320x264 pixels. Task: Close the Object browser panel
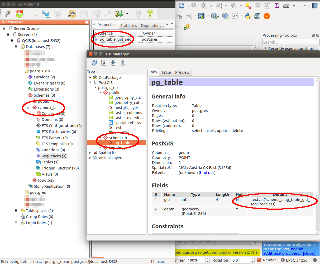click(x=87, y=22)
